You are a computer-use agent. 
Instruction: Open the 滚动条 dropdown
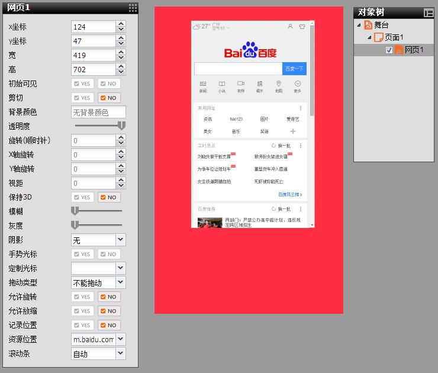pos(120,353)
